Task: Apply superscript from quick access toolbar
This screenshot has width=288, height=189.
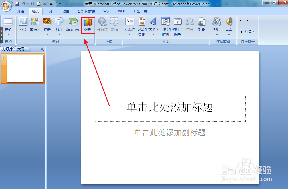Action: tap(45, 4)
